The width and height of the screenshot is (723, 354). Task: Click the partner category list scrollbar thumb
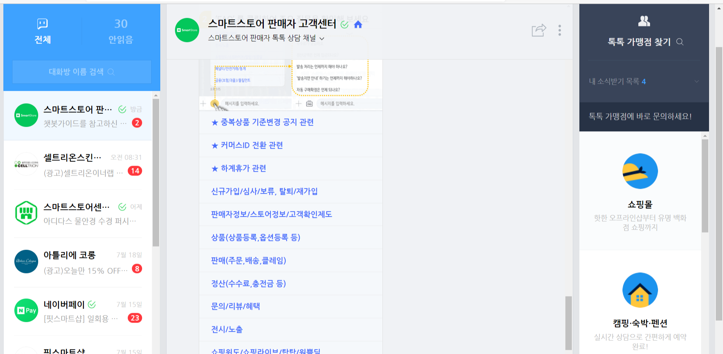[x=705, y=186]
